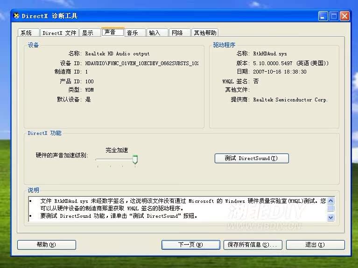Click the up arrow of notes scrollbar
The width and height of the screenshot is (358, 268).
click(x=330, y=201)
